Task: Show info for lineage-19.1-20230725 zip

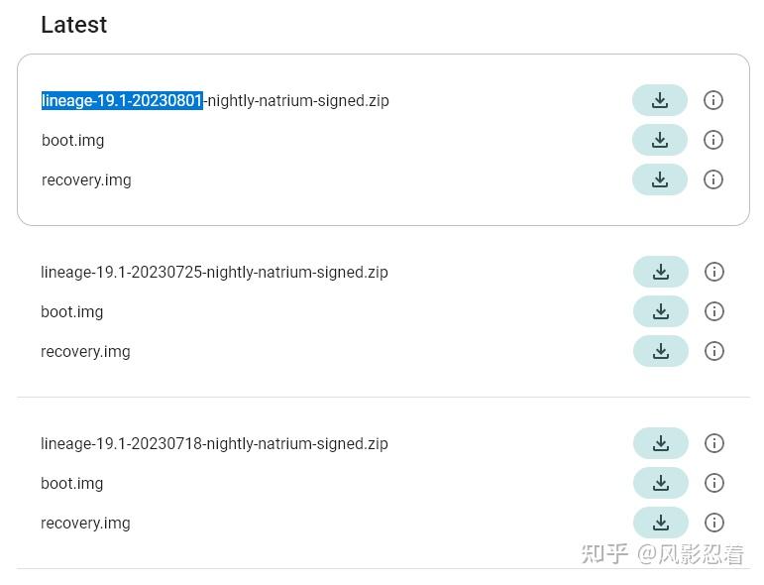Action: (x=714, y=272)
